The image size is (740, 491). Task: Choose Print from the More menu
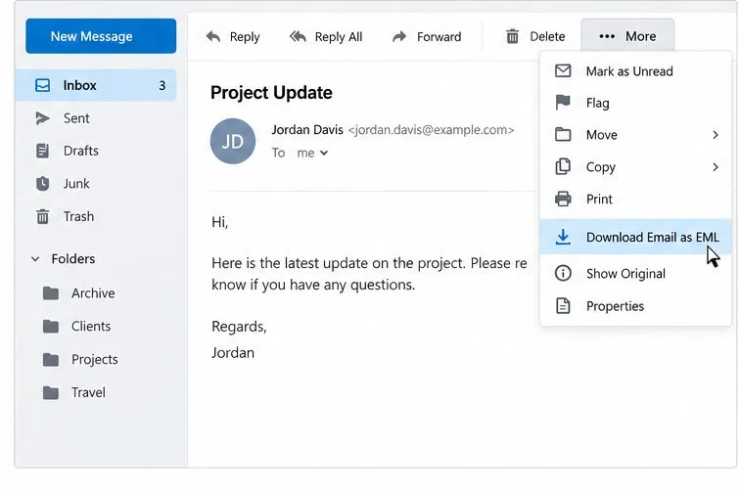click(635, 200)
